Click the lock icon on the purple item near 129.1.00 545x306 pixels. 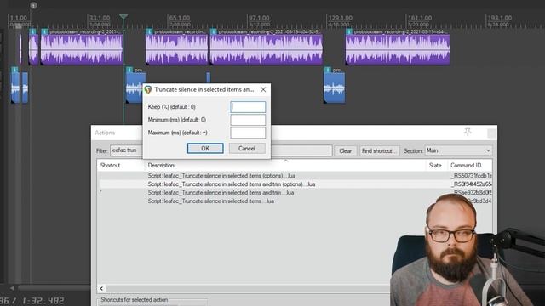[x=349, y=31]
